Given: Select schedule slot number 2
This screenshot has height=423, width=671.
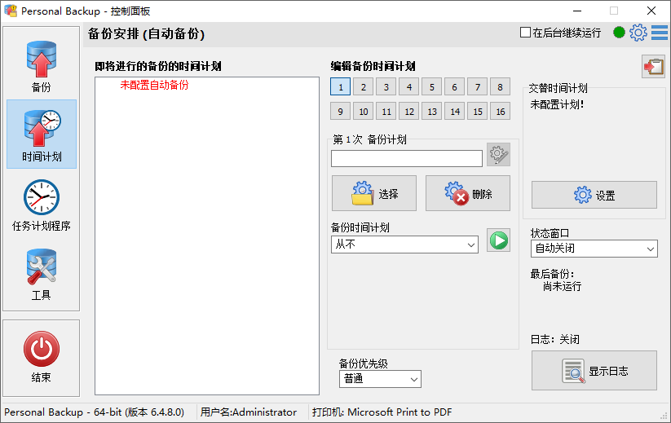Looking at the screenshot, I should pos(364,87).
